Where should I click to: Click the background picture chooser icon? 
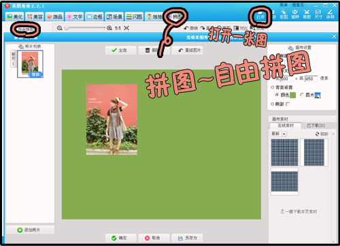318,95
